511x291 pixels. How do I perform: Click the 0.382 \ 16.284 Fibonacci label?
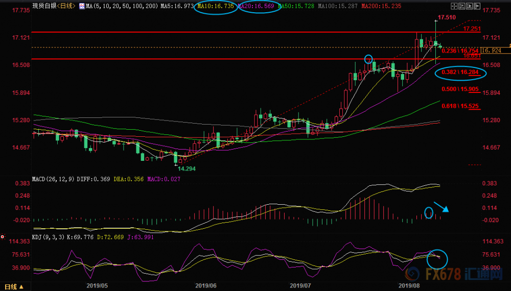pos(460,72)
